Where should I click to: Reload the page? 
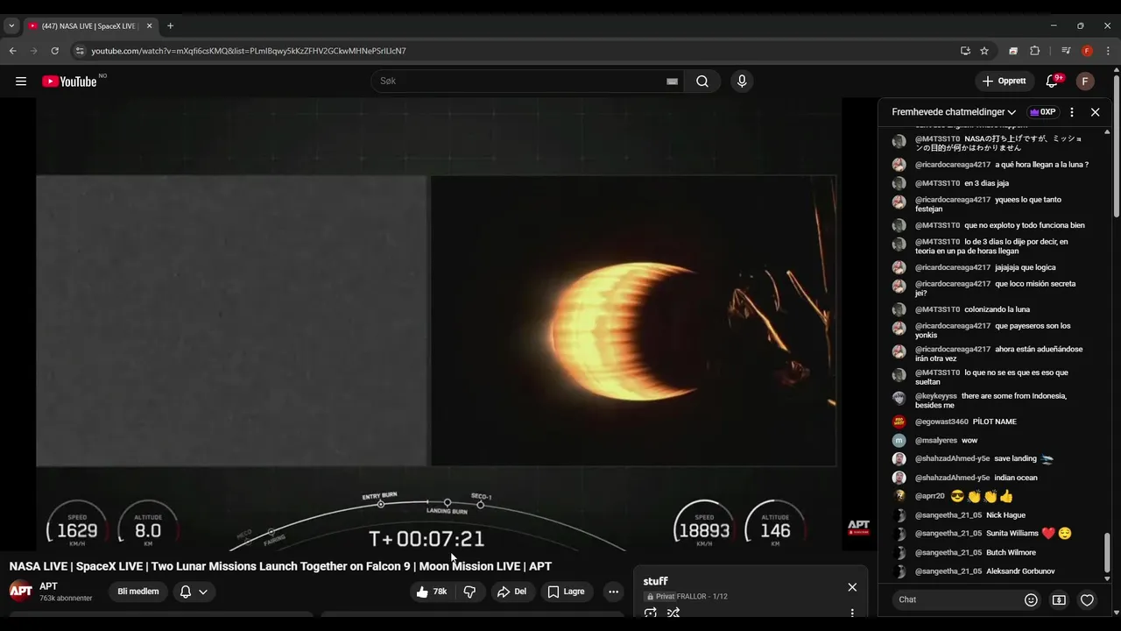54,51
